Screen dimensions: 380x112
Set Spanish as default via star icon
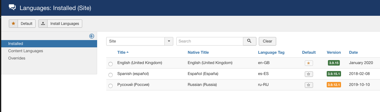coord(309,74)
